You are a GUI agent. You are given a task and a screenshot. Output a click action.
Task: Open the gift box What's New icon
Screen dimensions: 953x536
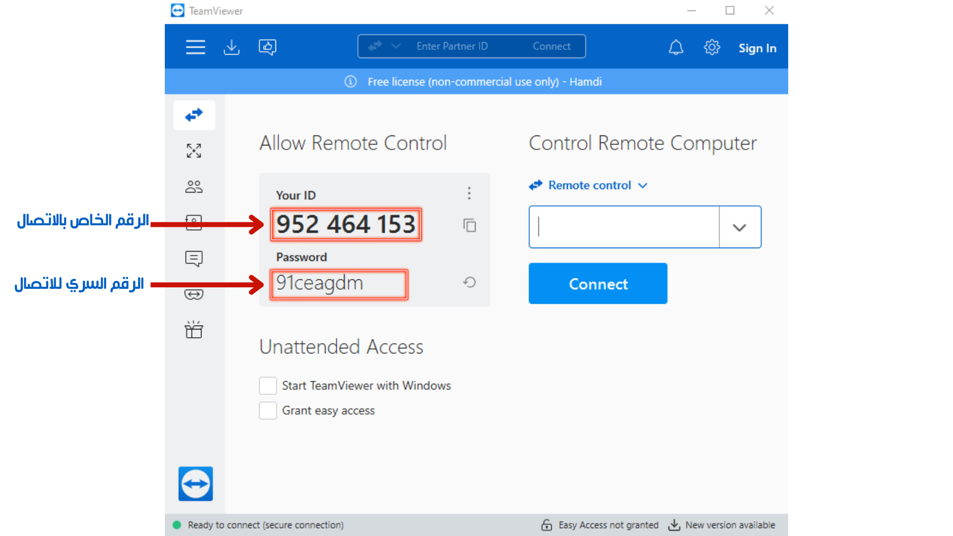coord(194,330)
